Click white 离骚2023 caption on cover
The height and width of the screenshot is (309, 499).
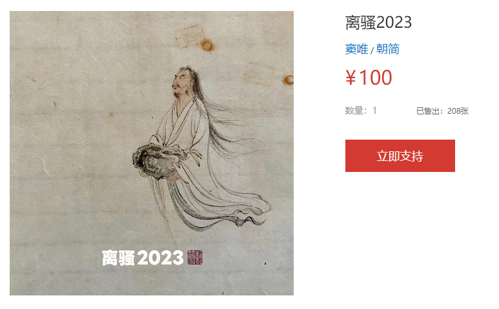click(143, 258)
